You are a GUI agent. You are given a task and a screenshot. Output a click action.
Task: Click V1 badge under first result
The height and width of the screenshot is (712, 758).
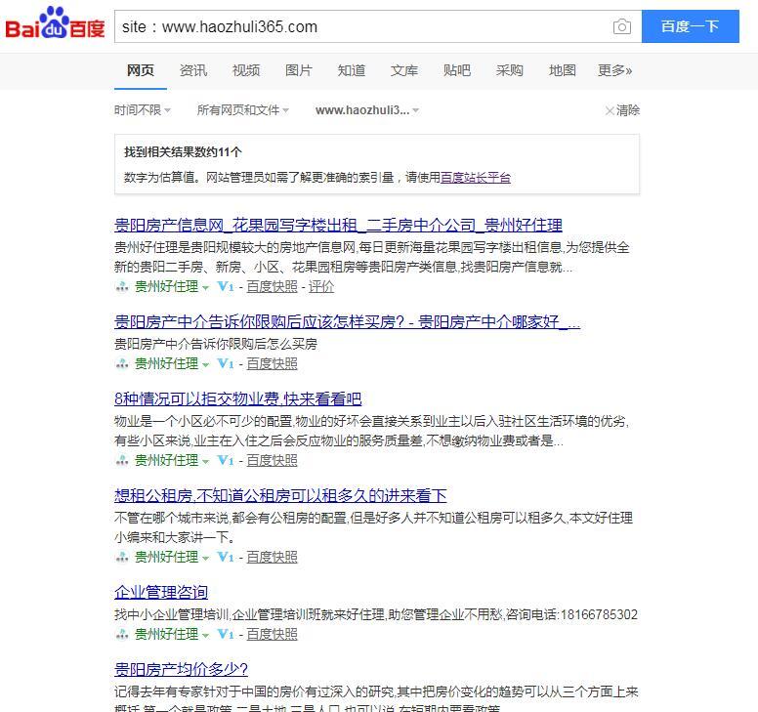[x=226, y=286]
